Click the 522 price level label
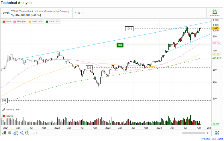 (x=89, y=67)
